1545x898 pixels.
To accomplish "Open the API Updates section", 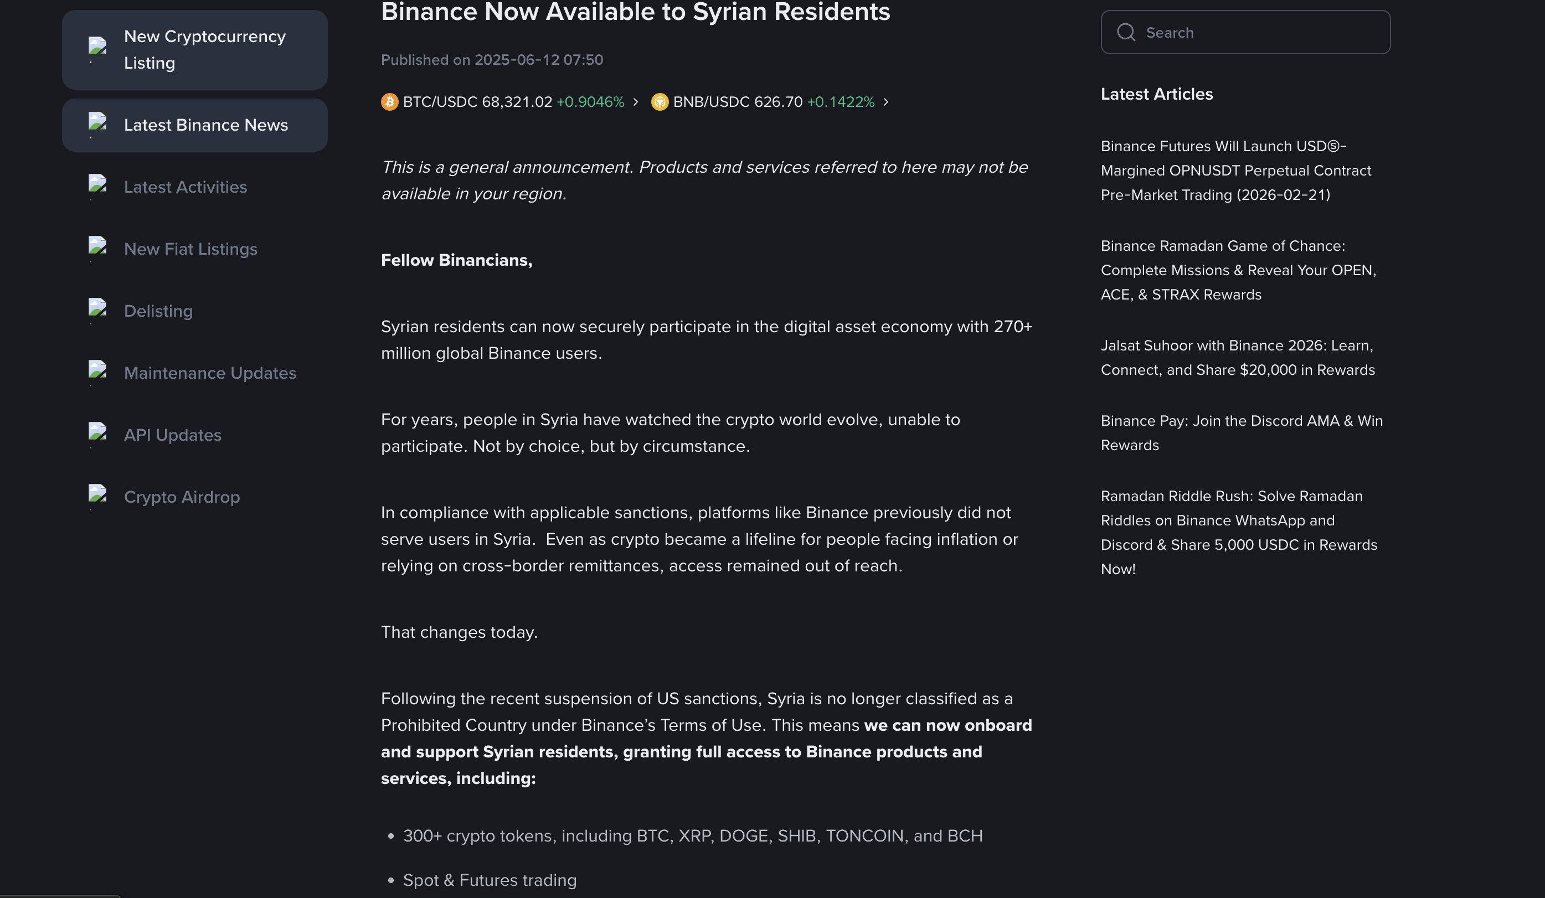I will [172, 435].
